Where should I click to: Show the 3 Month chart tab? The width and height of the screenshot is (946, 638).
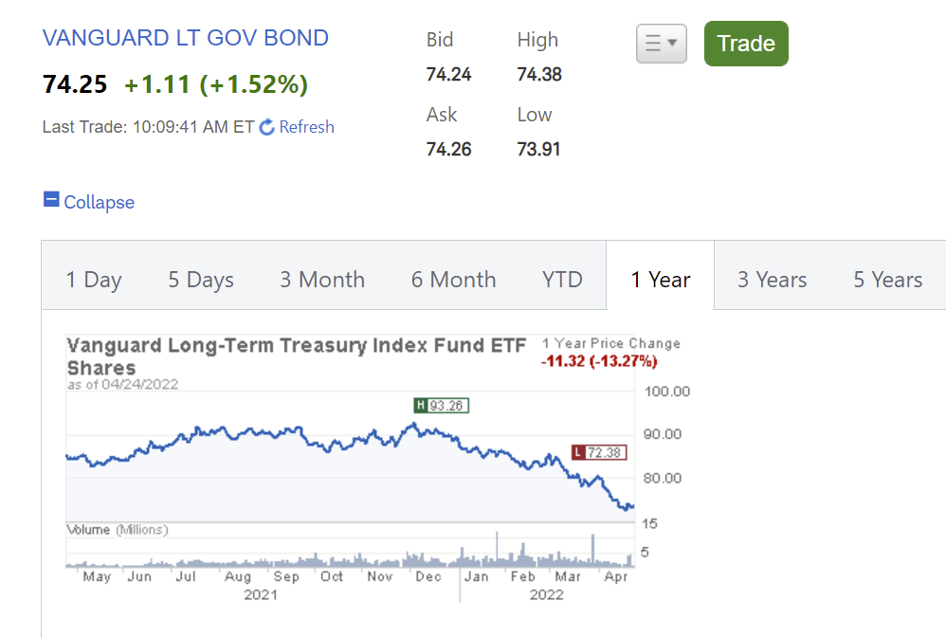click(x=322, y=280)
